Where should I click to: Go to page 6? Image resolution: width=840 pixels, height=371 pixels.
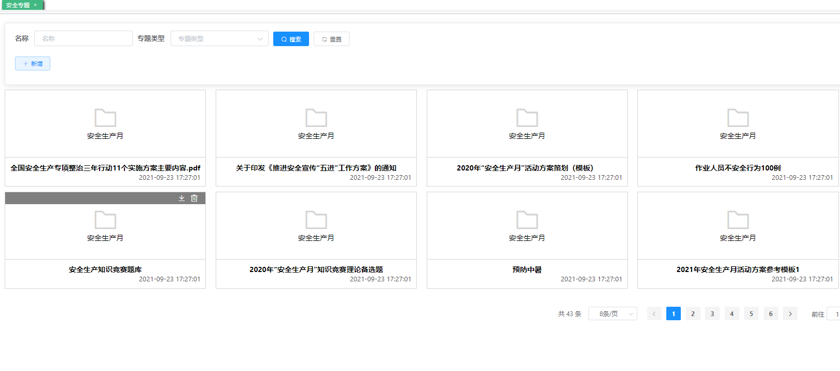(771, 313)
